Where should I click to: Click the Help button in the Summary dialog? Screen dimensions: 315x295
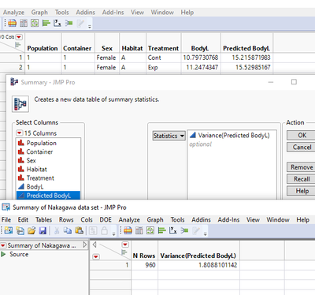click(x=302, y=191)
